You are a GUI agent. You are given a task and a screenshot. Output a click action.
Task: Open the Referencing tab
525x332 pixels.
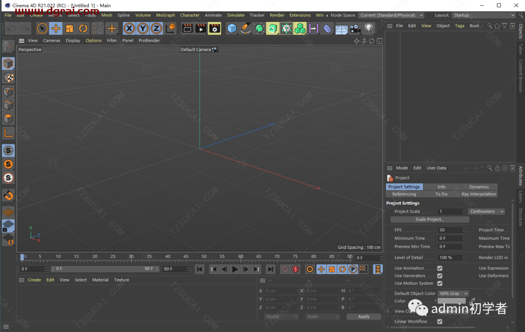coord(404,194)
